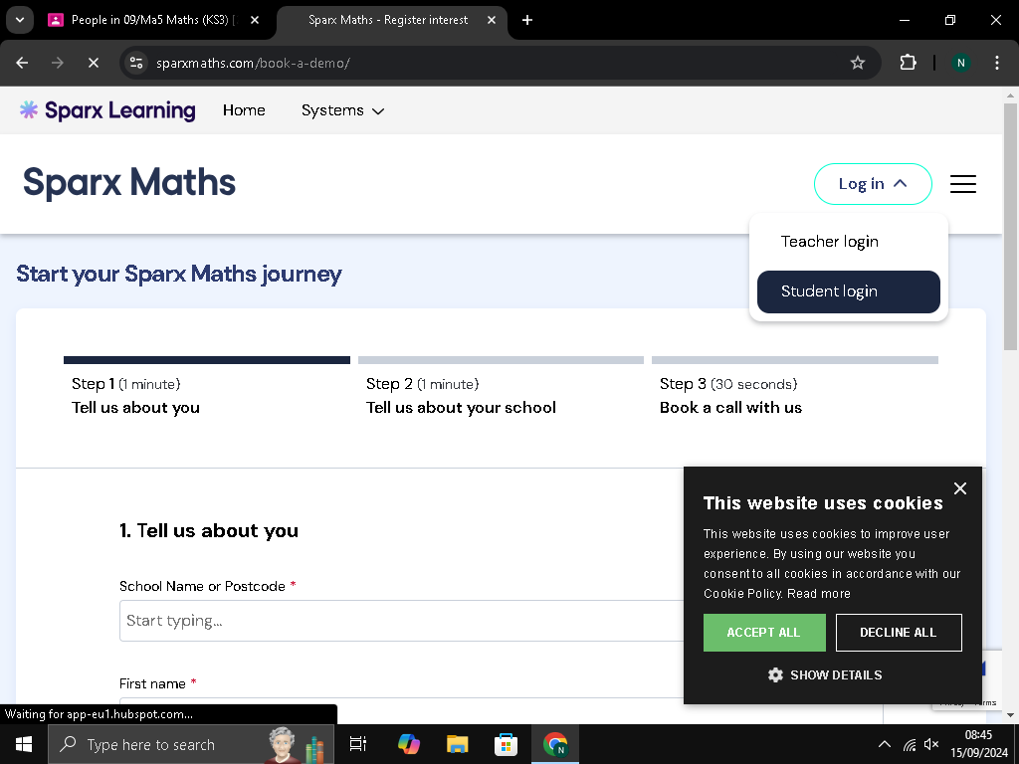This screenshot has height=764, width=1019.
Task: Switch to People in 09/Ma5 Maths tab
Action: 154,20
